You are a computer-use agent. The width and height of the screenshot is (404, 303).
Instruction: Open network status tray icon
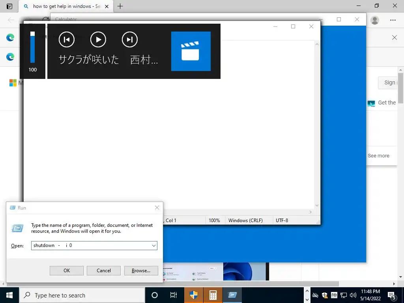pyautogui.click(x=344, y=295)
